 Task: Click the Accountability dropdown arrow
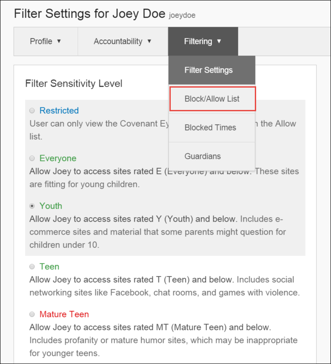[149, 41]
